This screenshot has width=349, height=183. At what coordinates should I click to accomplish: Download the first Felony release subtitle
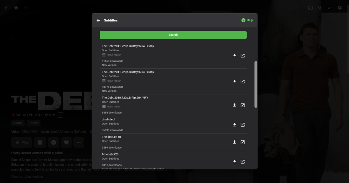pyautogui.click(x=234, y=56)
